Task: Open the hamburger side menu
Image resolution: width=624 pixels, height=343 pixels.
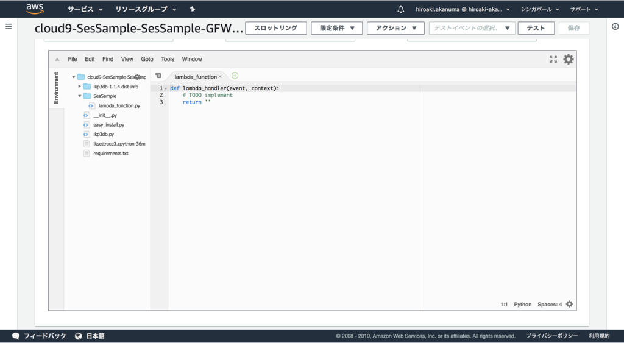Action: pyautogui.click(x=9, y=27)
